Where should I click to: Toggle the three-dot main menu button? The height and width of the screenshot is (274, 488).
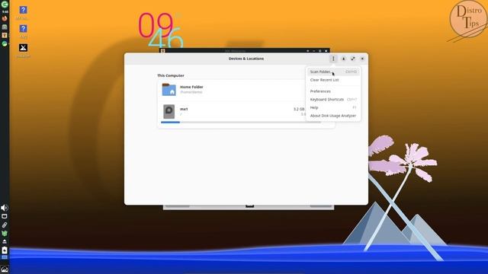pyautogui.click(x=333, y=59)
